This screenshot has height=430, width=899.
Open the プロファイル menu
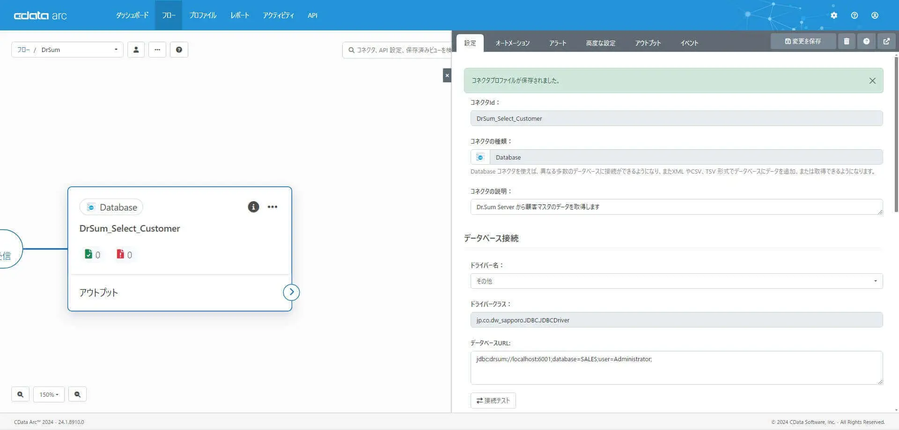click(203, 15)
